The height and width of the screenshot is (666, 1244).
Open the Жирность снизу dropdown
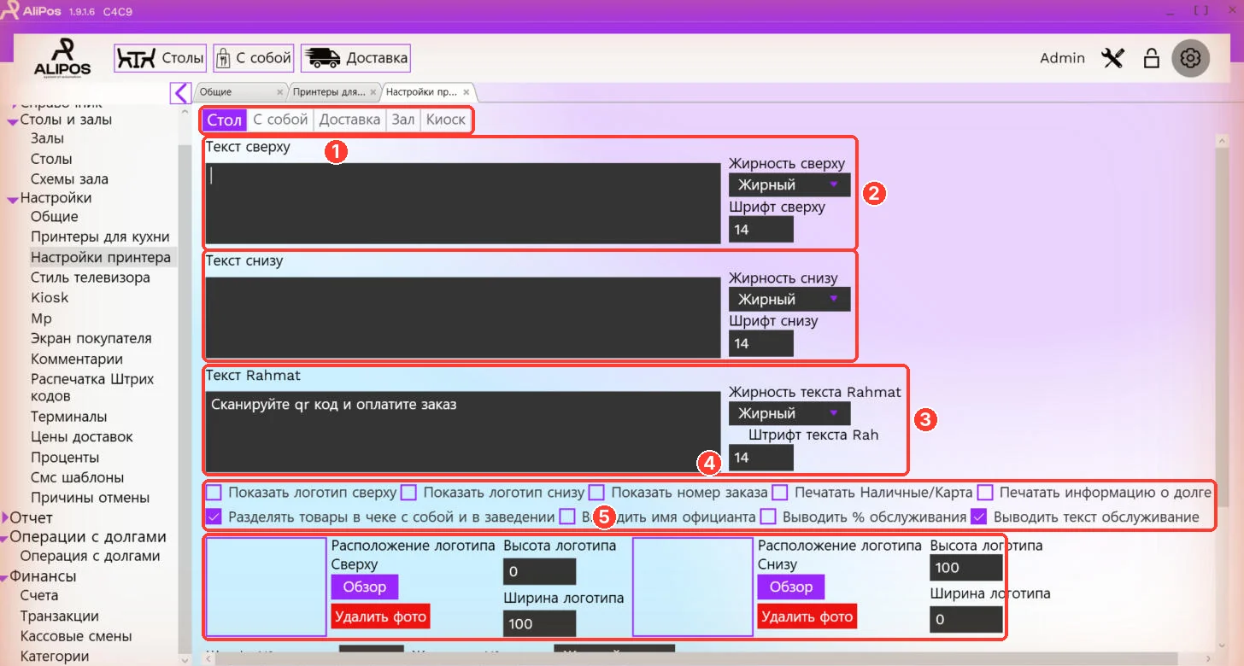(789, 299)
